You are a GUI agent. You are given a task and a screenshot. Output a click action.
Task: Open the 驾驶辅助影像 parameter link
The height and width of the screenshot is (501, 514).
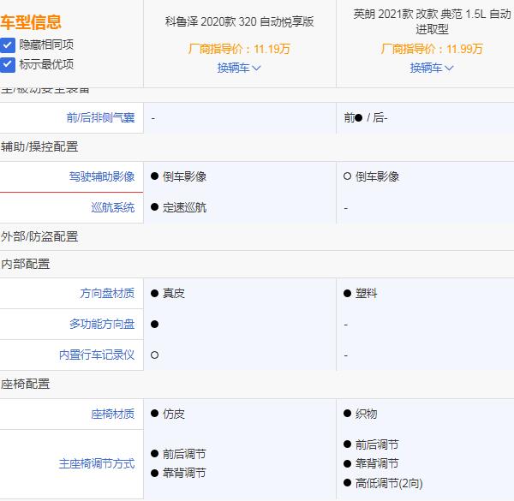(102, 176)
